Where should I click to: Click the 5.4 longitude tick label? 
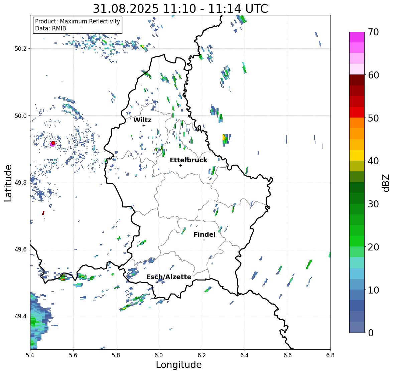pyautogui.click(x=30, y=355)
